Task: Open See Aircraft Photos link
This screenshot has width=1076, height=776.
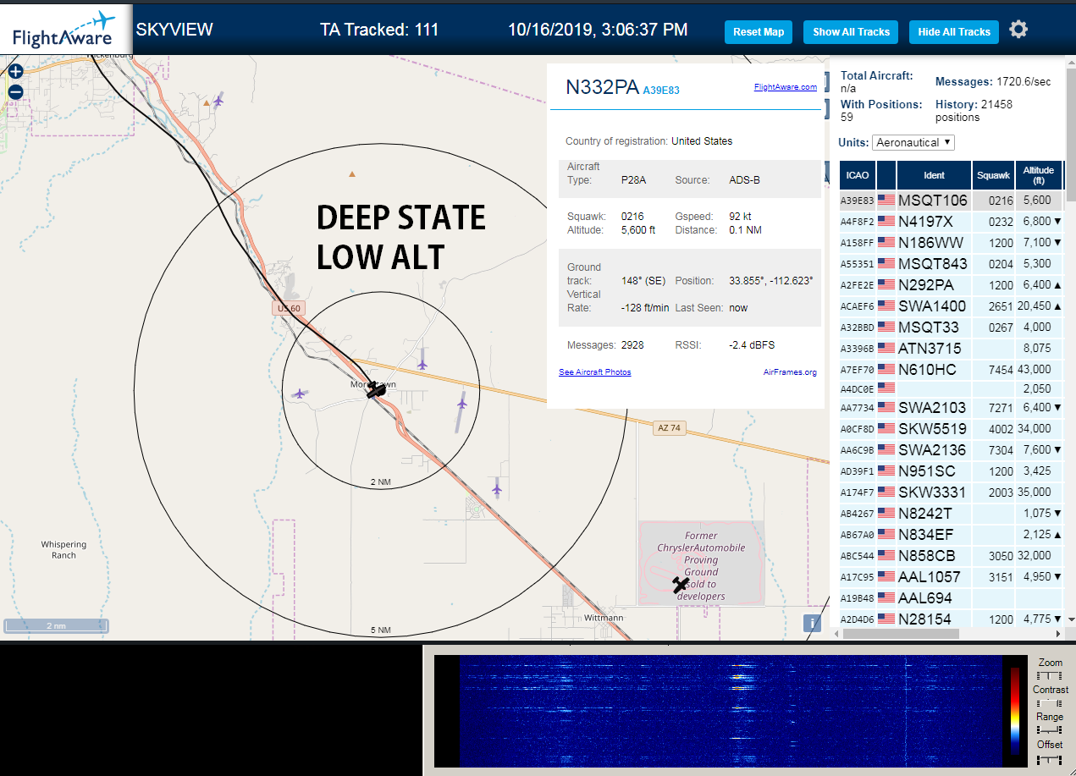Action: (595, 372)
